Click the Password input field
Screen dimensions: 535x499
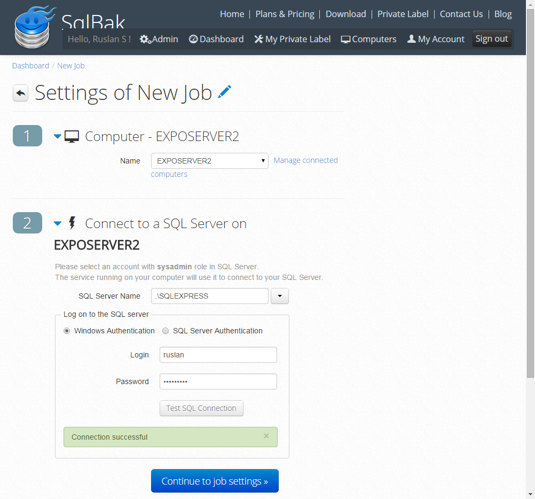tap(218, 381)
